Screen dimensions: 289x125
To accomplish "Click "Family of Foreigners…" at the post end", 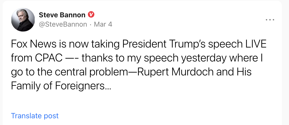I will tap(61, 86).
